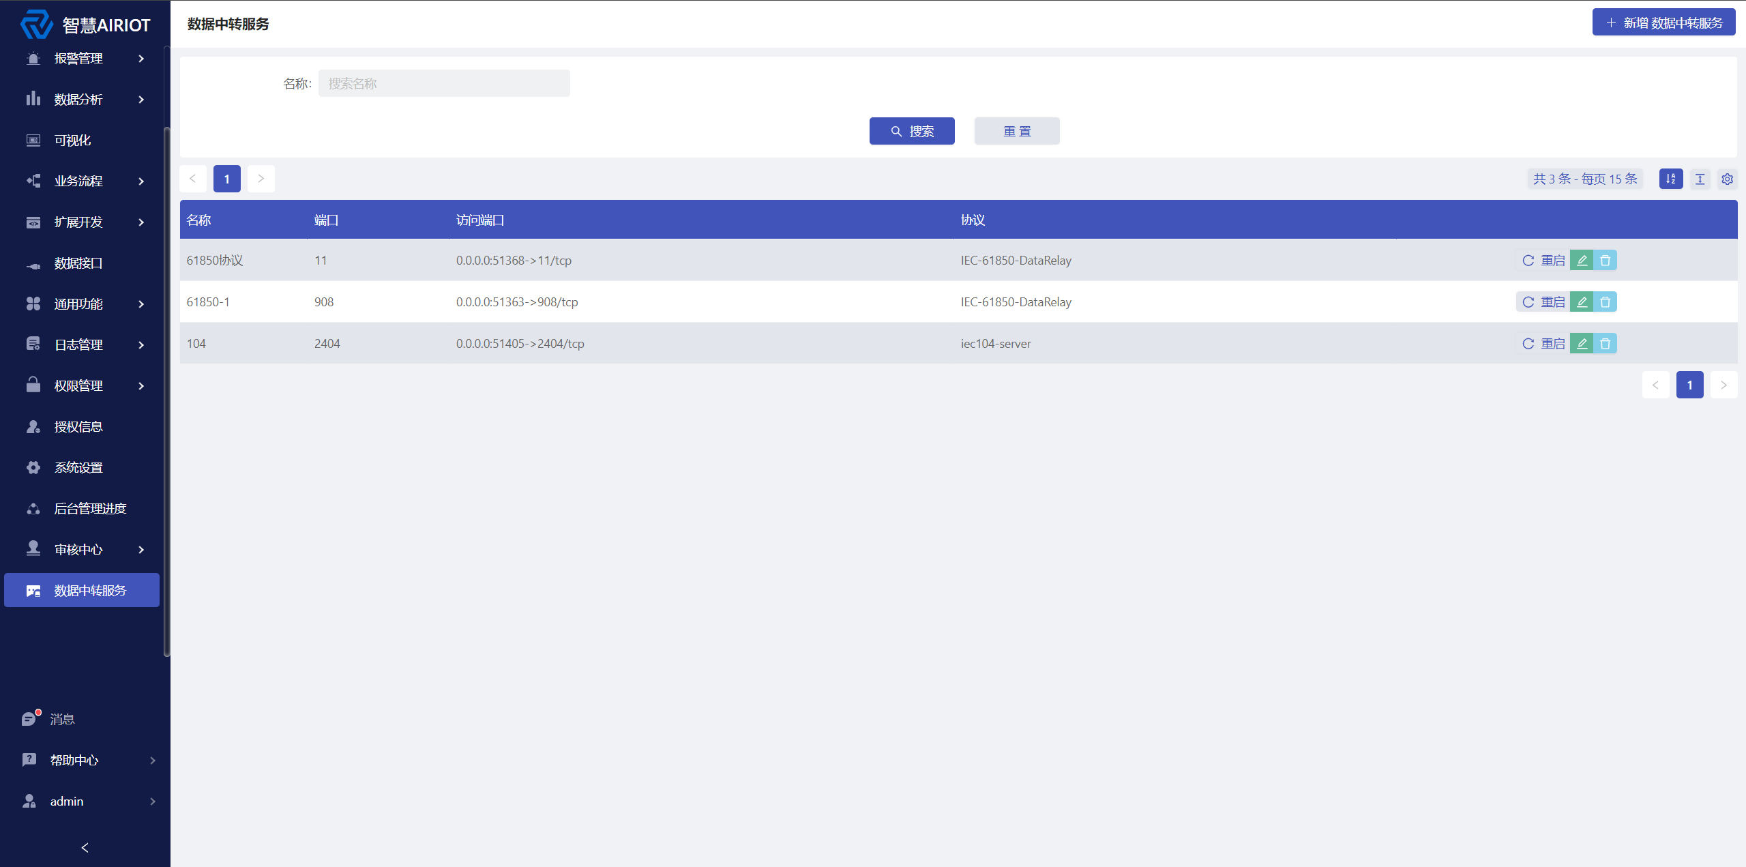Click the 共 3 条 - 每页 15 条 page-size label

[1585, 179]
